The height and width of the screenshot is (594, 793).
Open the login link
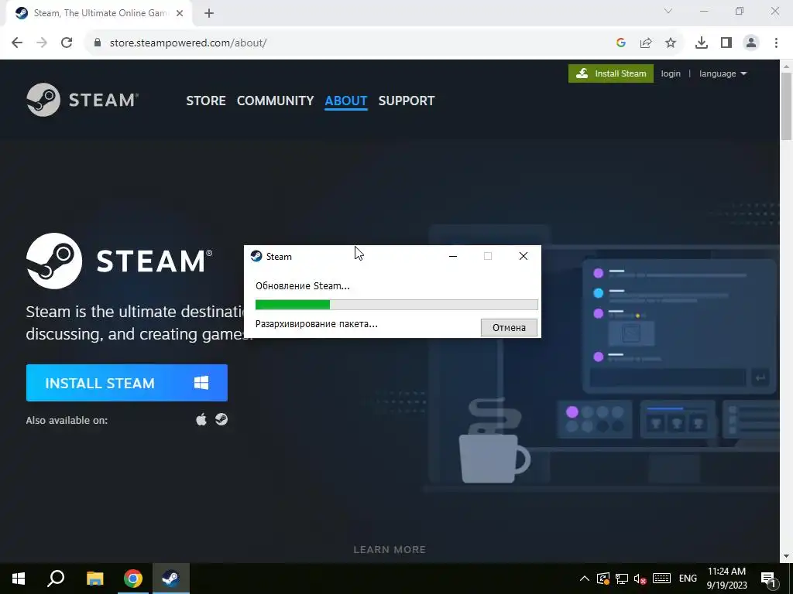[671, 73]
